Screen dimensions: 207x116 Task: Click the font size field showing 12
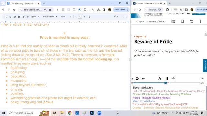pos(80,17)
